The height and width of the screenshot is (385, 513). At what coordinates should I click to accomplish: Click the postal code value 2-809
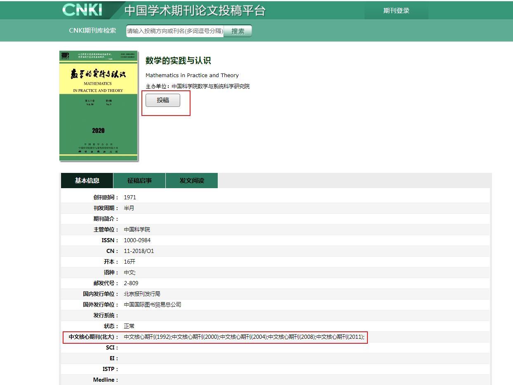tap(131, 283)
